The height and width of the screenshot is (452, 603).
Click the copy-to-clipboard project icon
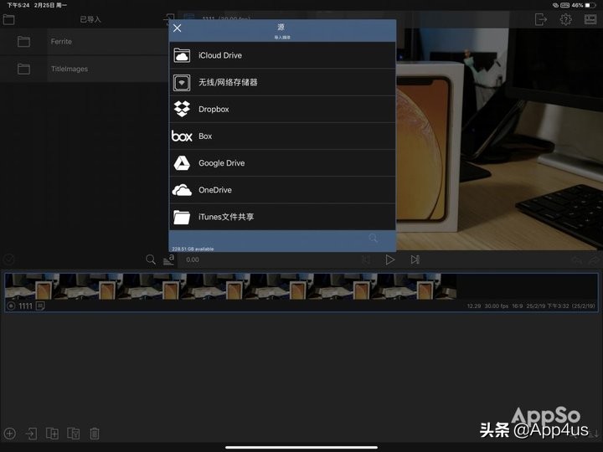coord(74,434)
